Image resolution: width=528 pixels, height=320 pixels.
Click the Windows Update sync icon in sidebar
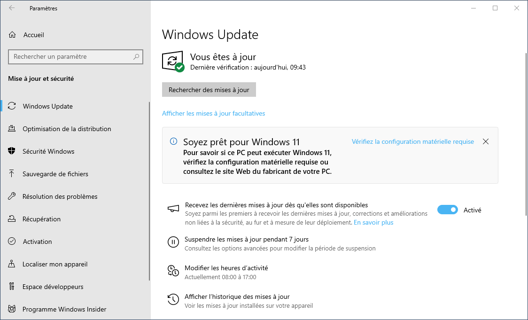pyautogui.click(x=12, y=106)
